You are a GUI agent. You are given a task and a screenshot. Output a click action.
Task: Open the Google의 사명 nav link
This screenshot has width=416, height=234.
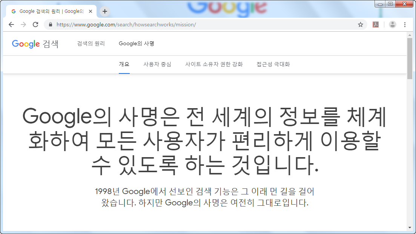coord(137,43)
